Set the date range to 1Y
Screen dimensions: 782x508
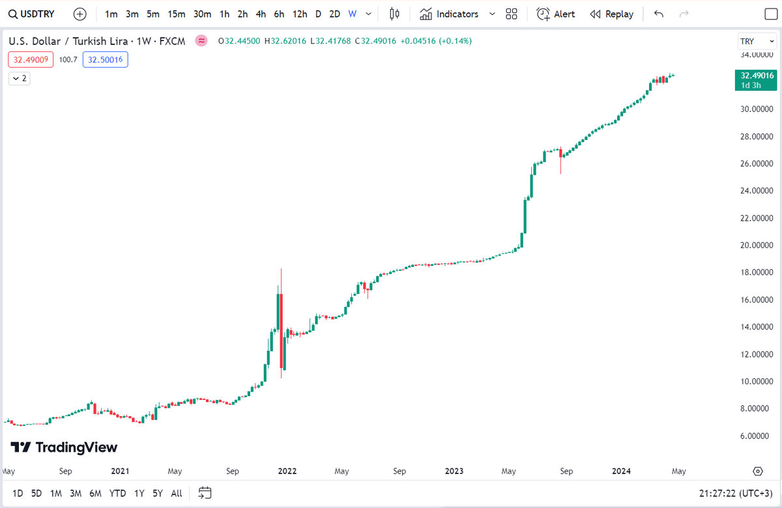tap(139, 493)
